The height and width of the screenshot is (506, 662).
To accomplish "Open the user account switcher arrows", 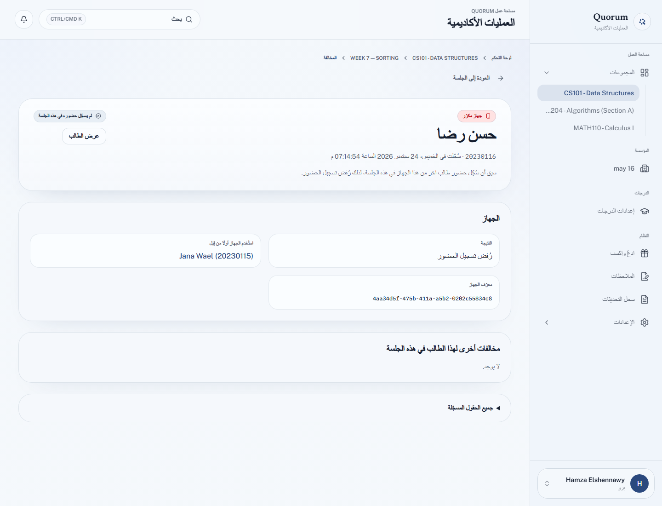I will click(x=547, y=483).
